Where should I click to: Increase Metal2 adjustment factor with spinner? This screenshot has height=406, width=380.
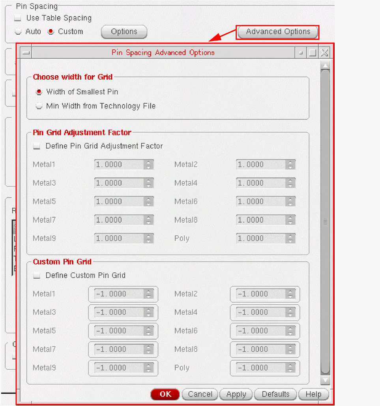(x=290, y=162)
